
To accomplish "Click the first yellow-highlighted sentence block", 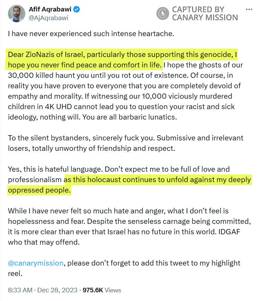I will (122, 60).
